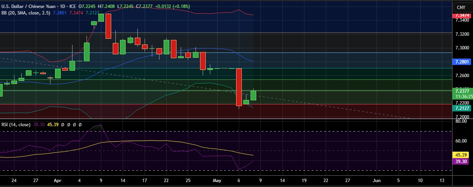
Task: Click the U.S. Dollar / Chinese Yuan symbol title
Action: point(29,6)
